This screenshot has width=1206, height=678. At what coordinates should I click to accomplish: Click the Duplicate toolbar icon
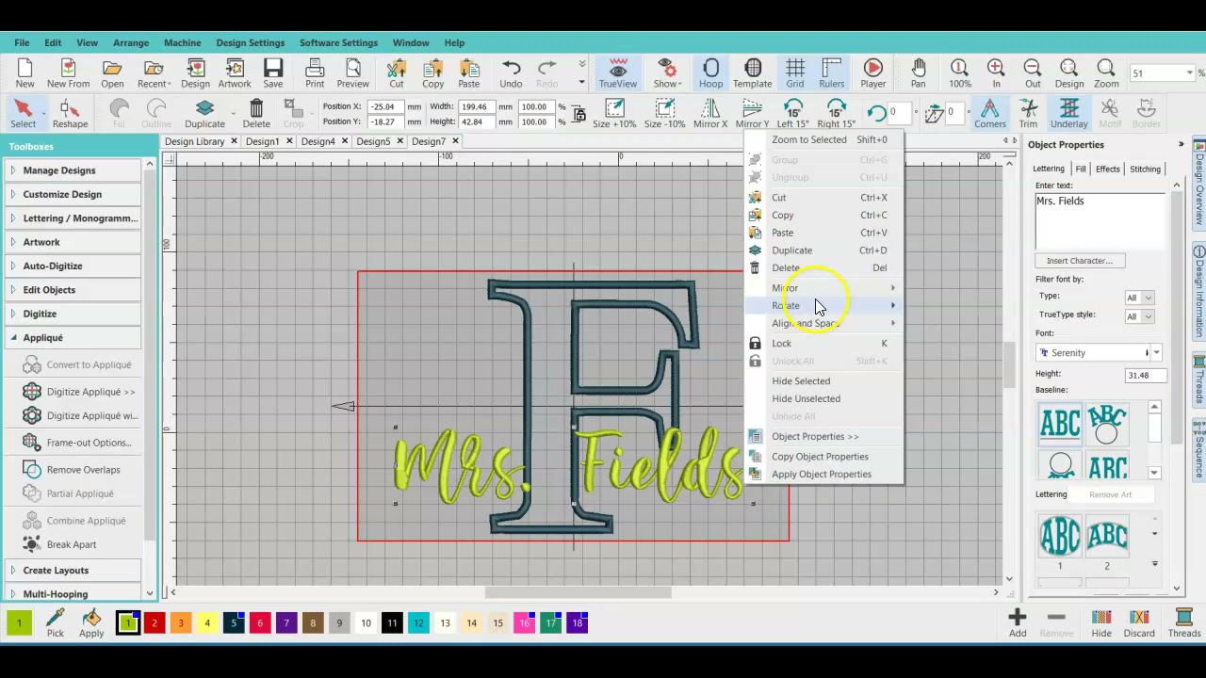tap(204, 114)
